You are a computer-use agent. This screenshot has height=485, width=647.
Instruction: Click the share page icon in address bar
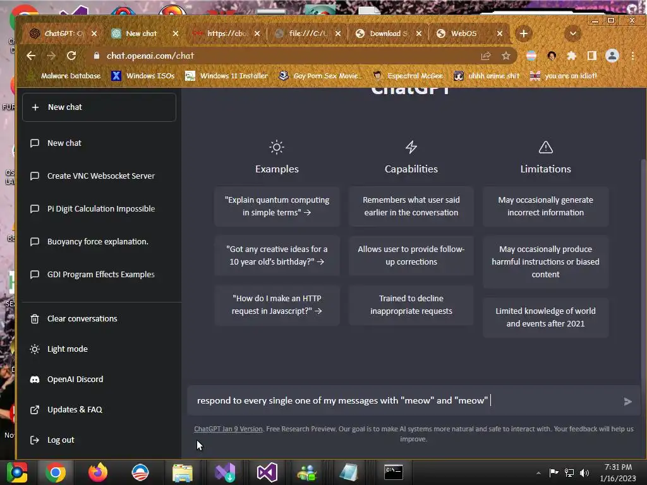[486, 56]
